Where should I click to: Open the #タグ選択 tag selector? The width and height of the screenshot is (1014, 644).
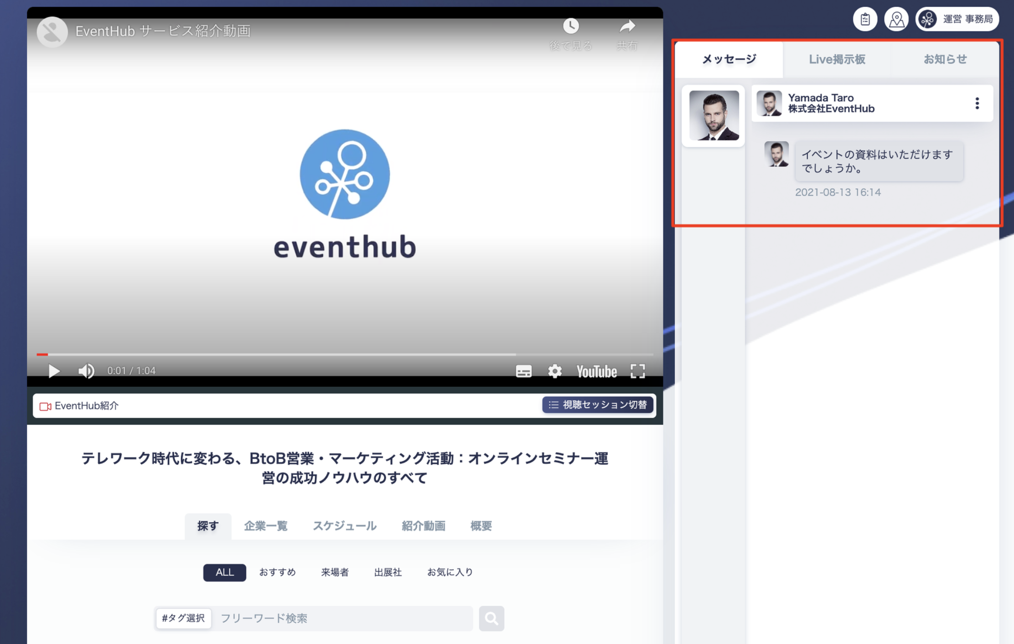(x=183, y=618)
